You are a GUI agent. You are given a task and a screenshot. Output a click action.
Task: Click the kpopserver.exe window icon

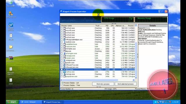65,76
